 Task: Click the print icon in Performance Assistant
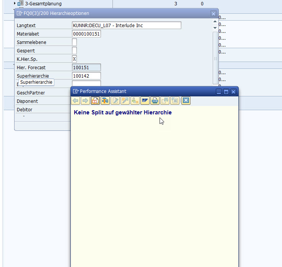[155, 101]
